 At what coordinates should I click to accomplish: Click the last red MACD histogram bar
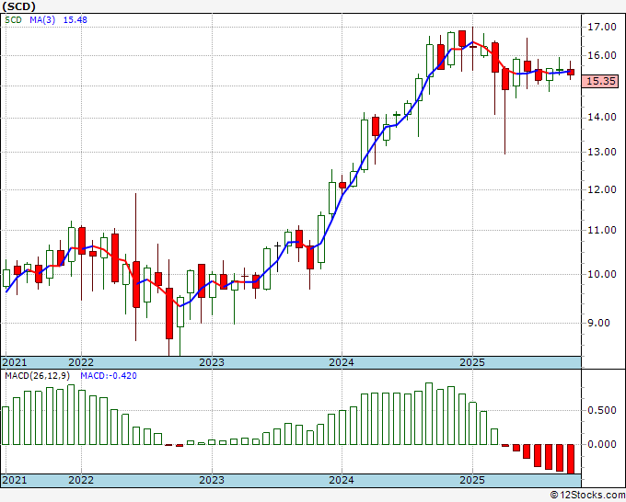(x=571, y=459)
